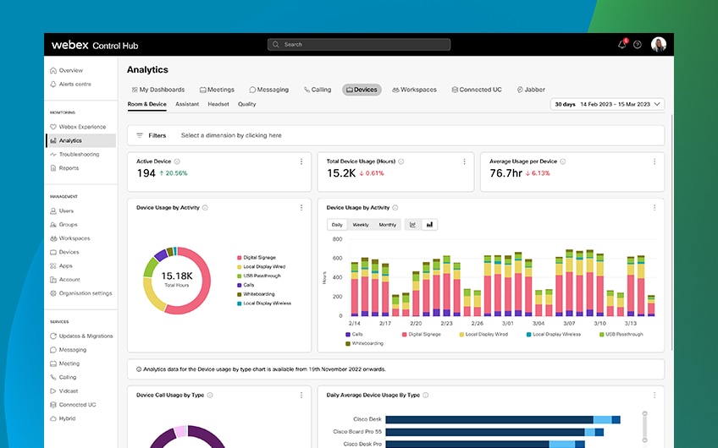Viewport: 718px width, 448px height.
Task: Open Calling service in sidebar
Action: [x=64, y=377]
